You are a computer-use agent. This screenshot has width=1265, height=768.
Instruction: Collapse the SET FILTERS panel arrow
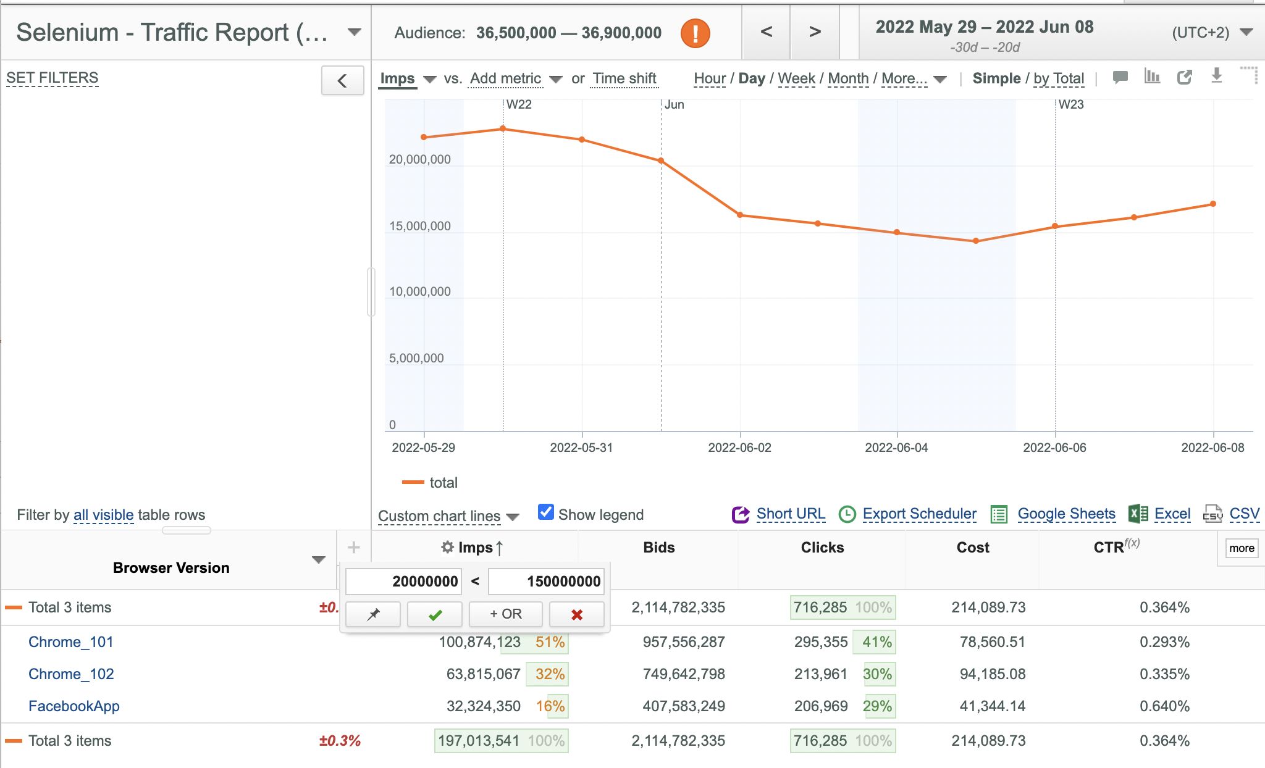coord(342,80)
